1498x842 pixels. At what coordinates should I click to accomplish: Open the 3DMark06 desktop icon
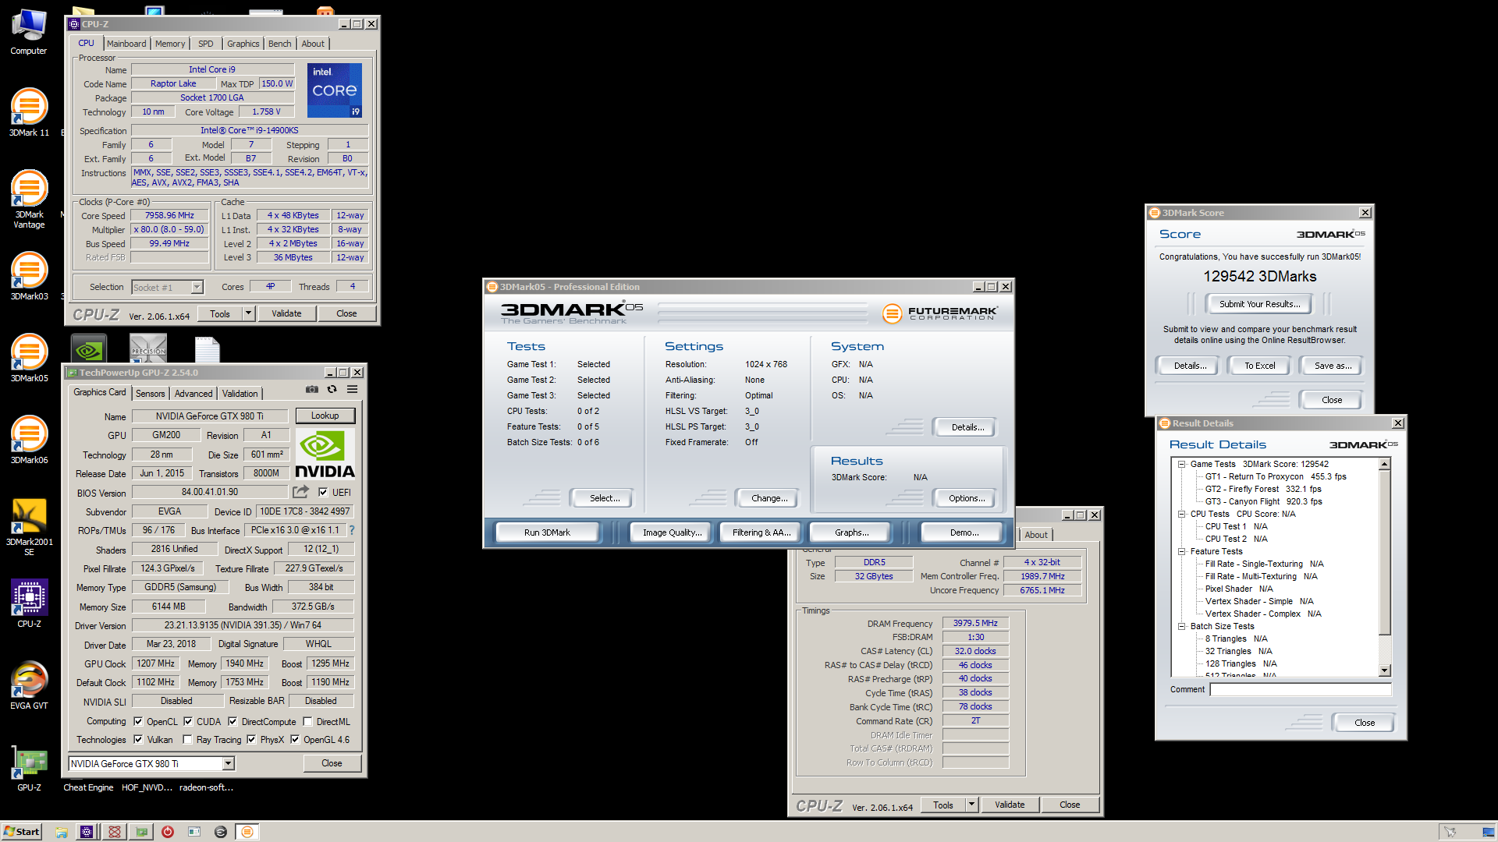click(29, 439)
